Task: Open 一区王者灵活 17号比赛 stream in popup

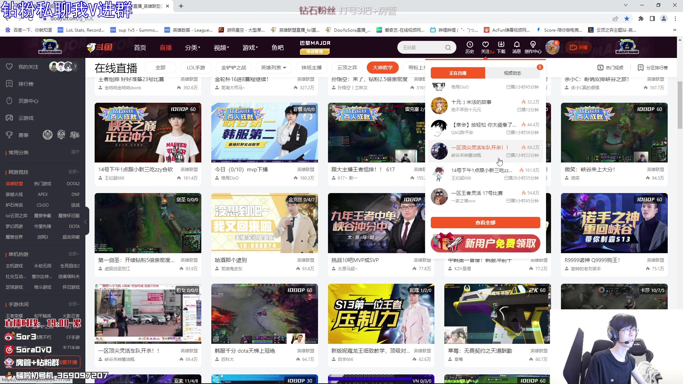Action: point(485,197)
